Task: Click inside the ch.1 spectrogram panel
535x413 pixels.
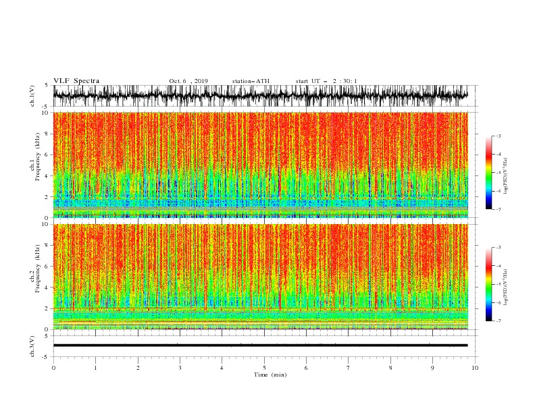Action: point(260,165)
